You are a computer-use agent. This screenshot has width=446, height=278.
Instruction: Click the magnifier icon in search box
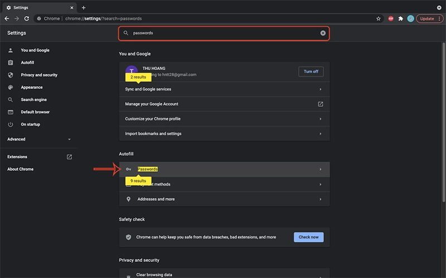tap(126, 33)
